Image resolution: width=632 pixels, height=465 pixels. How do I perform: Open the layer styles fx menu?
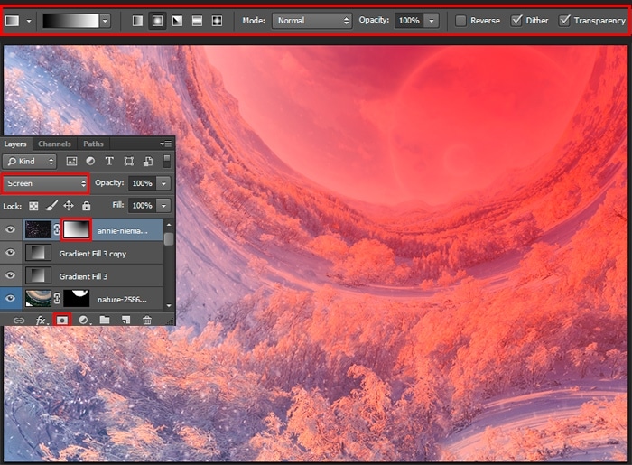(41, 320)
